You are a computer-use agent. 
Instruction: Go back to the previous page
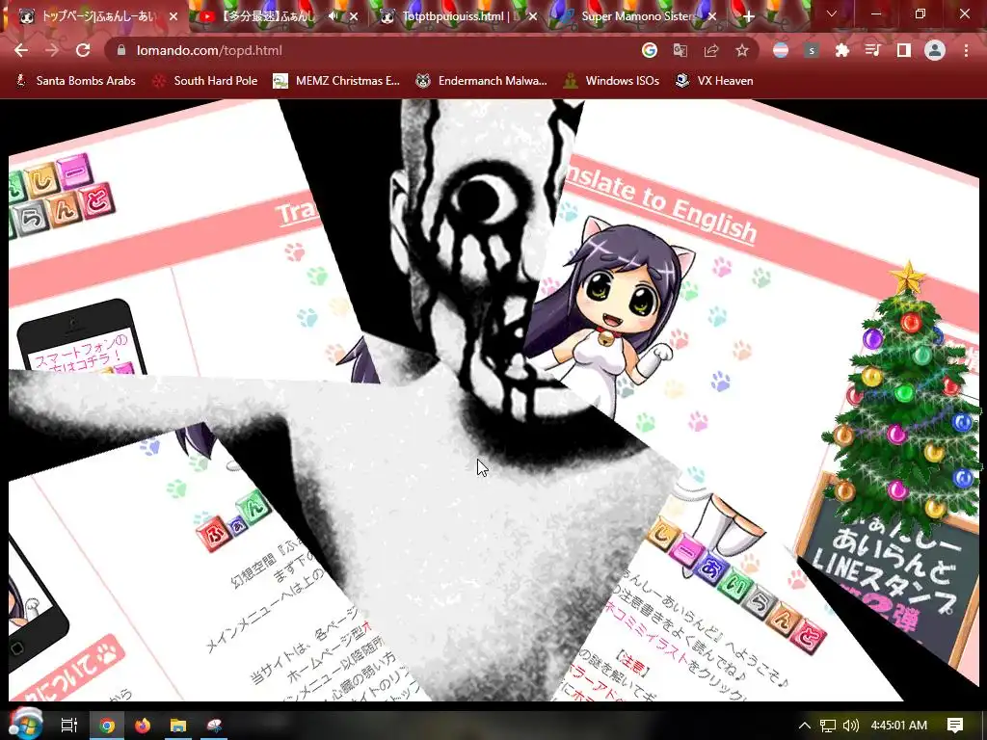pyautogui.click(x=21, y=50)
